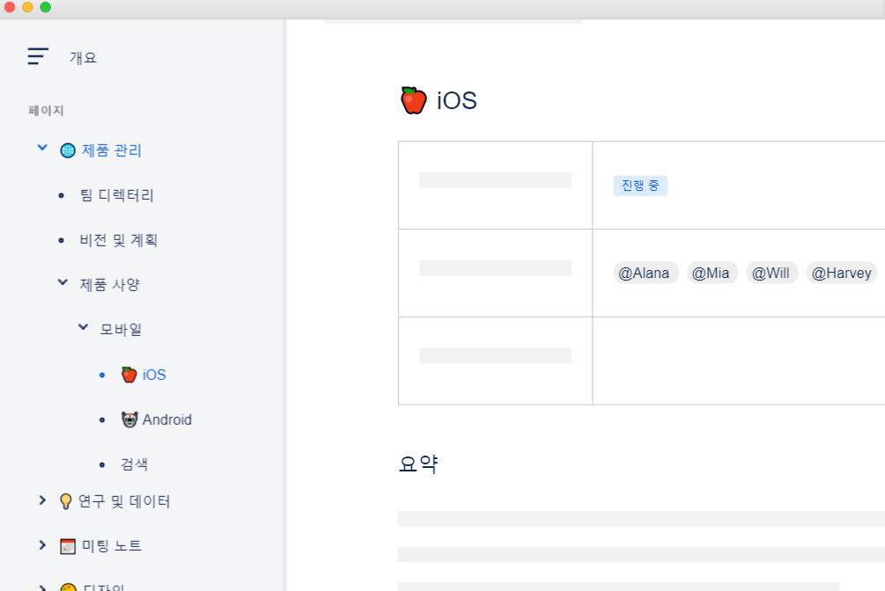Click the @Mia mention

(712, 273)
